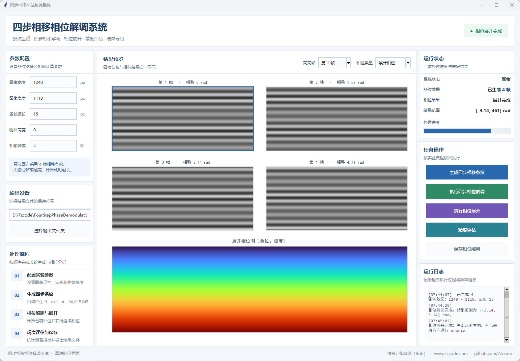Click the log scrollbar down arrow
520x361 pixels.
pyautogui.click(x=507, y=340)
